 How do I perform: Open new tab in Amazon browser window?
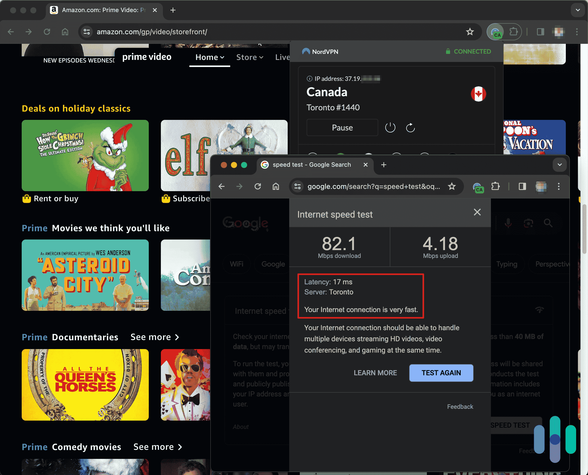point(173,10)
